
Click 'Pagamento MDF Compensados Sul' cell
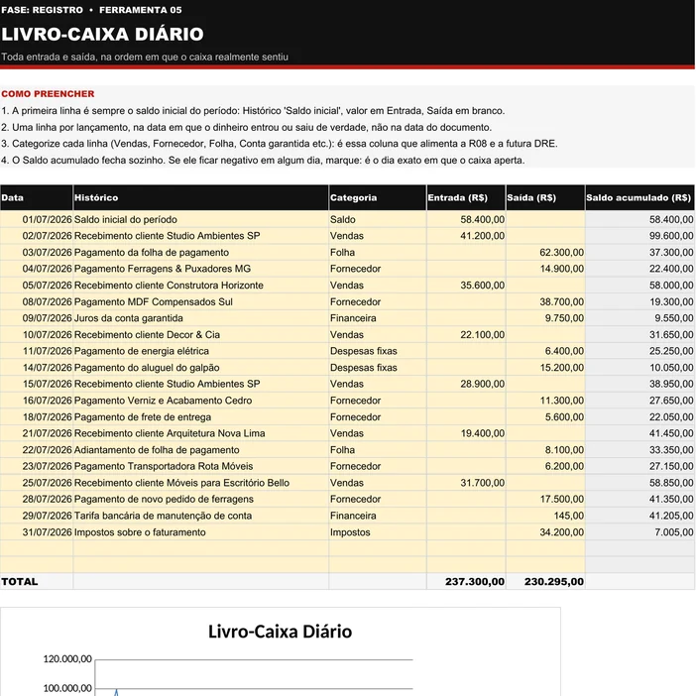point(200,301)
